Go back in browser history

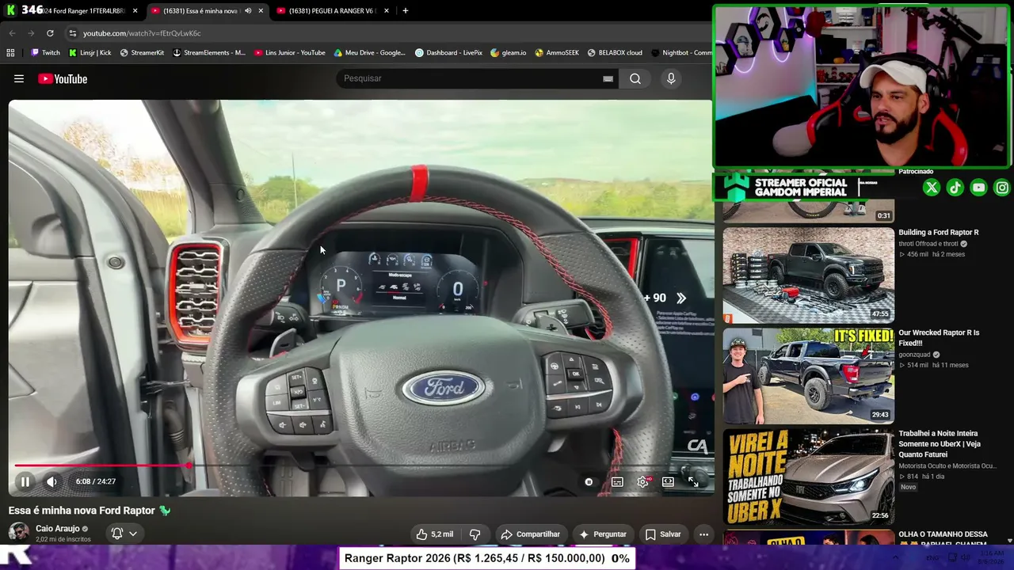(x=12, y=33)
